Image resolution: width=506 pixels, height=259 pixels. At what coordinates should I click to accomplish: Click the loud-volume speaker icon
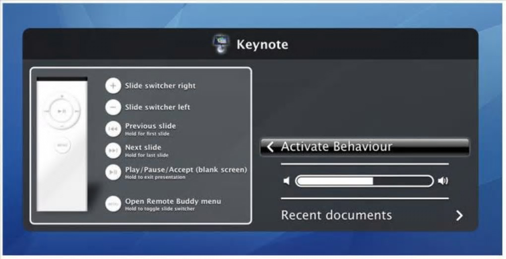coord(443,181)
